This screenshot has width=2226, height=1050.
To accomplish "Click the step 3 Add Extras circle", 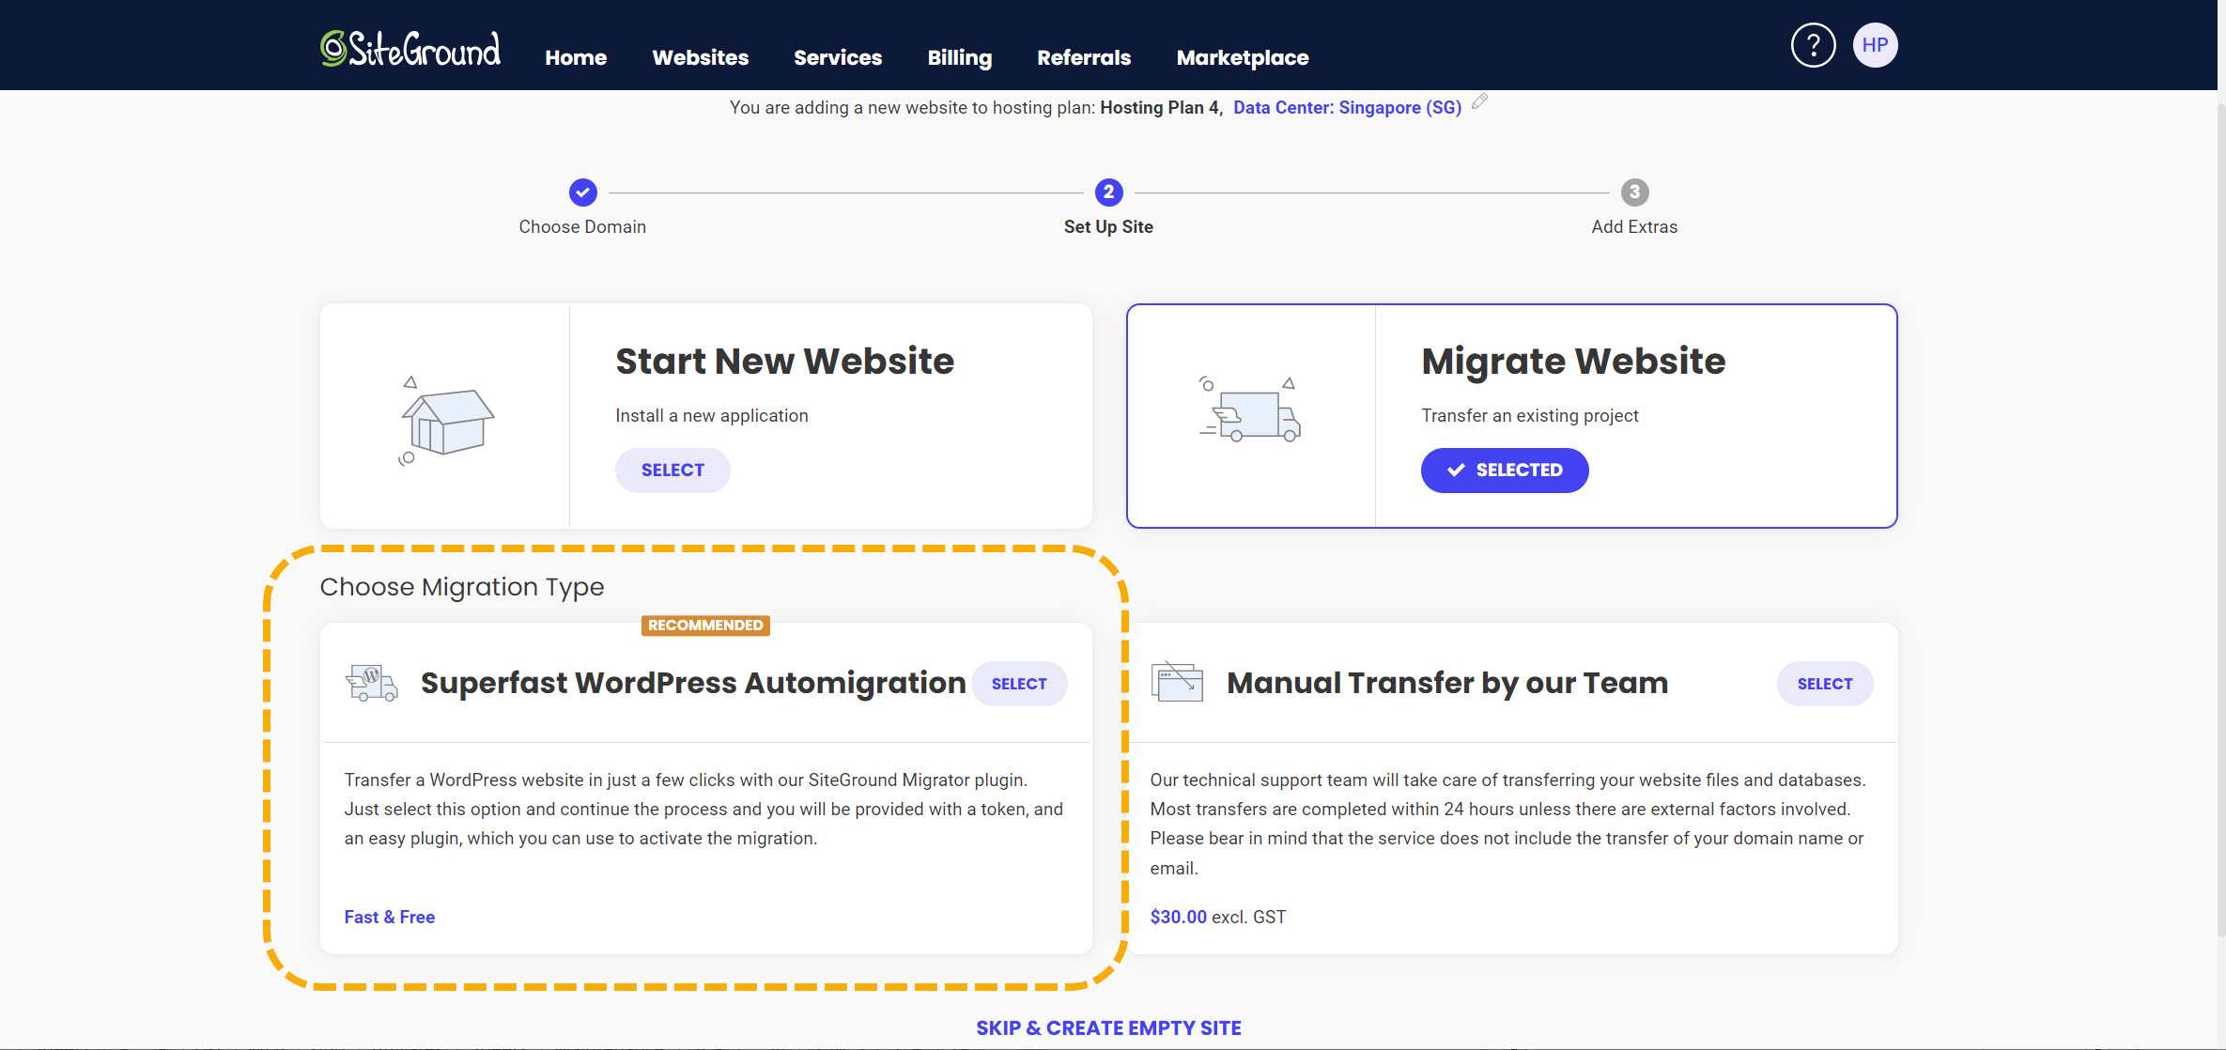I will tap(1634, 193).
